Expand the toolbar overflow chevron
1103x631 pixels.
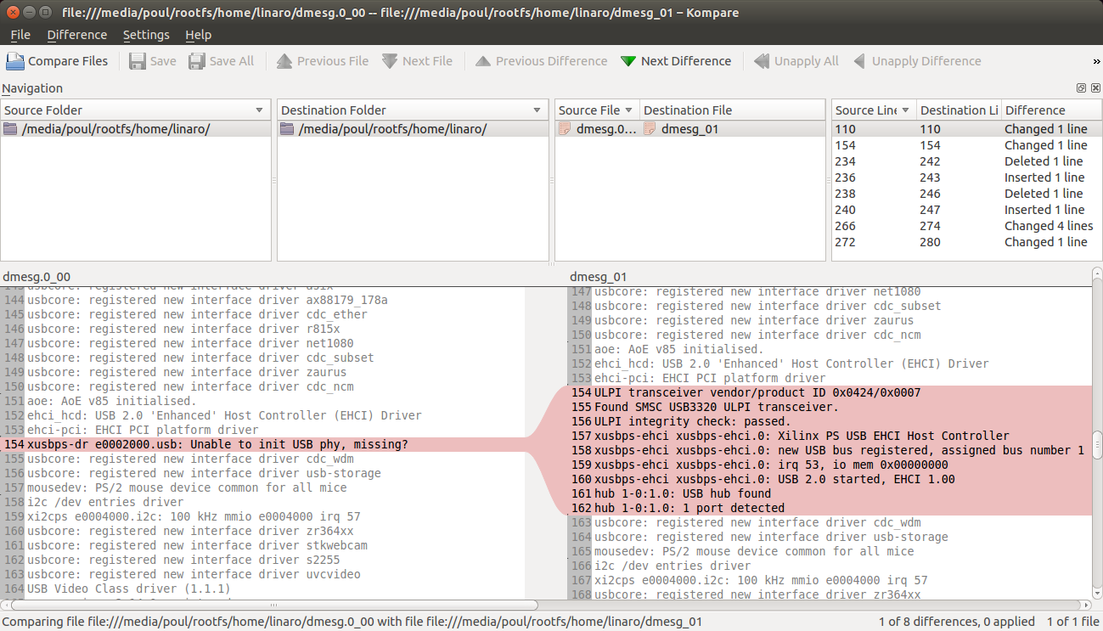point(1096,61)
